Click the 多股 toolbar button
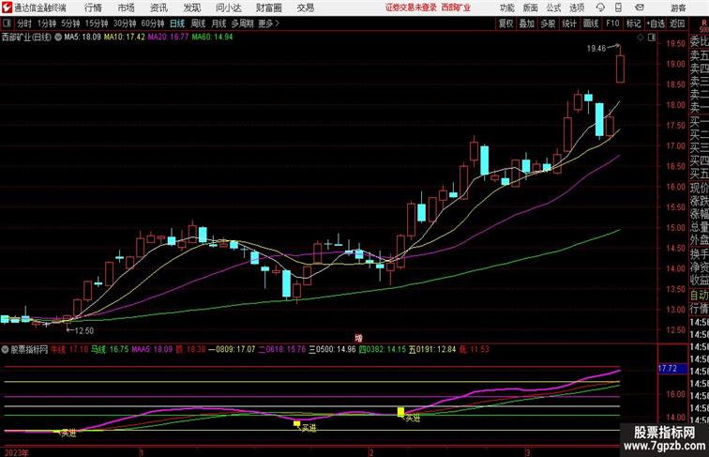 (548, 23)
